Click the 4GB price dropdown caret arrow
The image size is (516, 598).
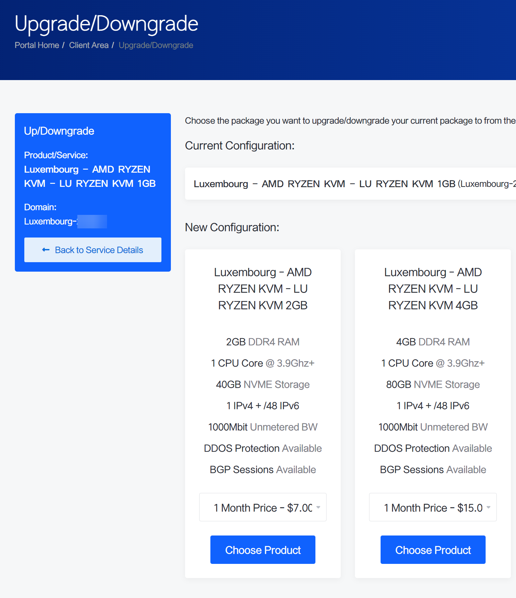488,507
